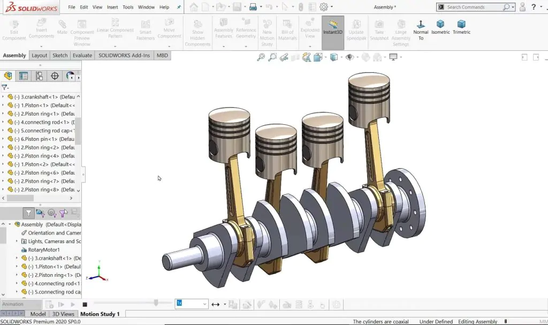This screenshot has width=548, height=325.
Task: Open the DimXpertManager crosshair tab
Action: point(55,76)
